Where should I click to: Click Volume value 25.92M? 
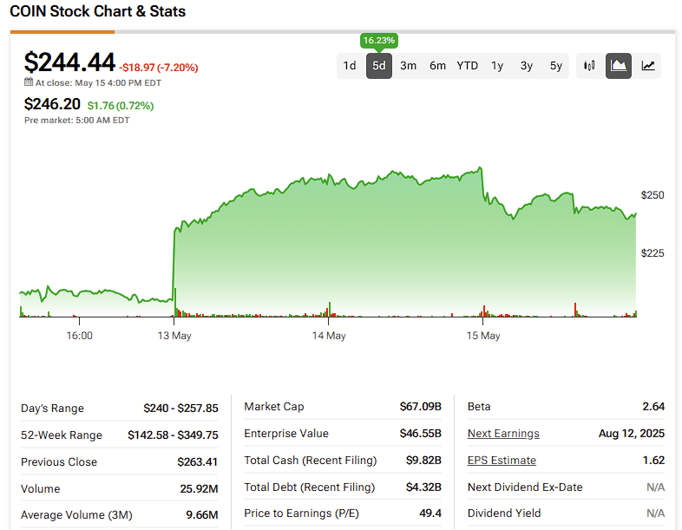point(200,488)
